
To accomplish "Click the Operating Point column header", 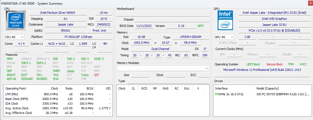I will click(20, 88).
